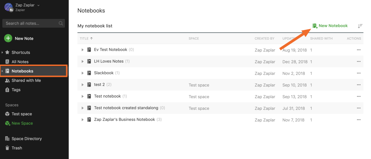Screen dimensions: 371x159
Task: Open Shared with Me section
Action: click(x=26, y=80)
